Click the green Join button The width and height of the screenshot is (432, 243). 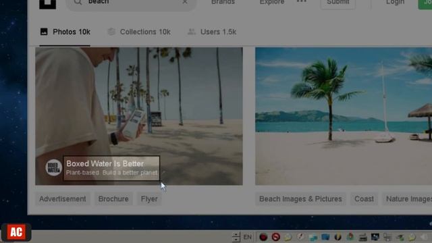425,3
